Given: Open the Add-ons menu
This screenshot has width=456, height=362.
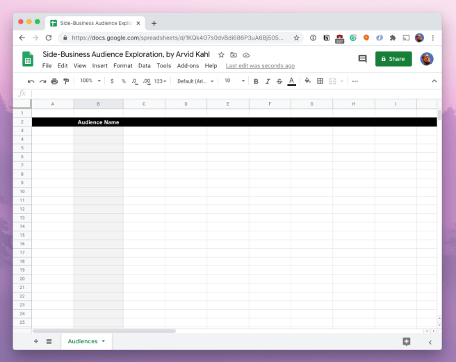Looking at the screenshot, I should point(188,66).
